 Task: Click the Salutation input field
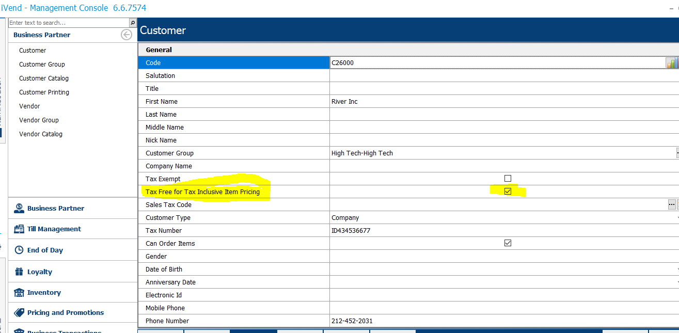point(504,76)
